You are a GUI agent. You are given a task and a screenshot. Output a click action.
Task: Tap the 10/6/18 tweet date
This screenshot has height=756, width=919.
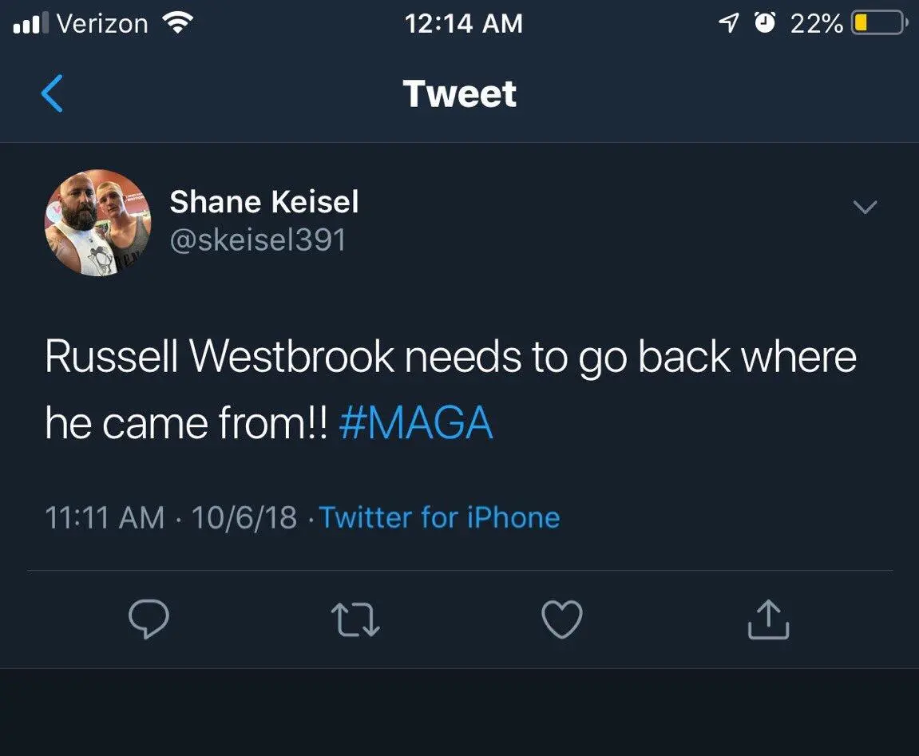(244, 517)
